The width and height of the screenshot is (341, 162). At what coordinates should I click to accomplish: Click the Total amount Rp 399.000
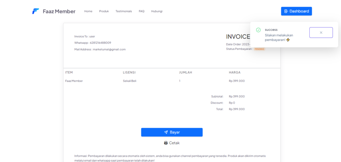[x=236, y=109]
